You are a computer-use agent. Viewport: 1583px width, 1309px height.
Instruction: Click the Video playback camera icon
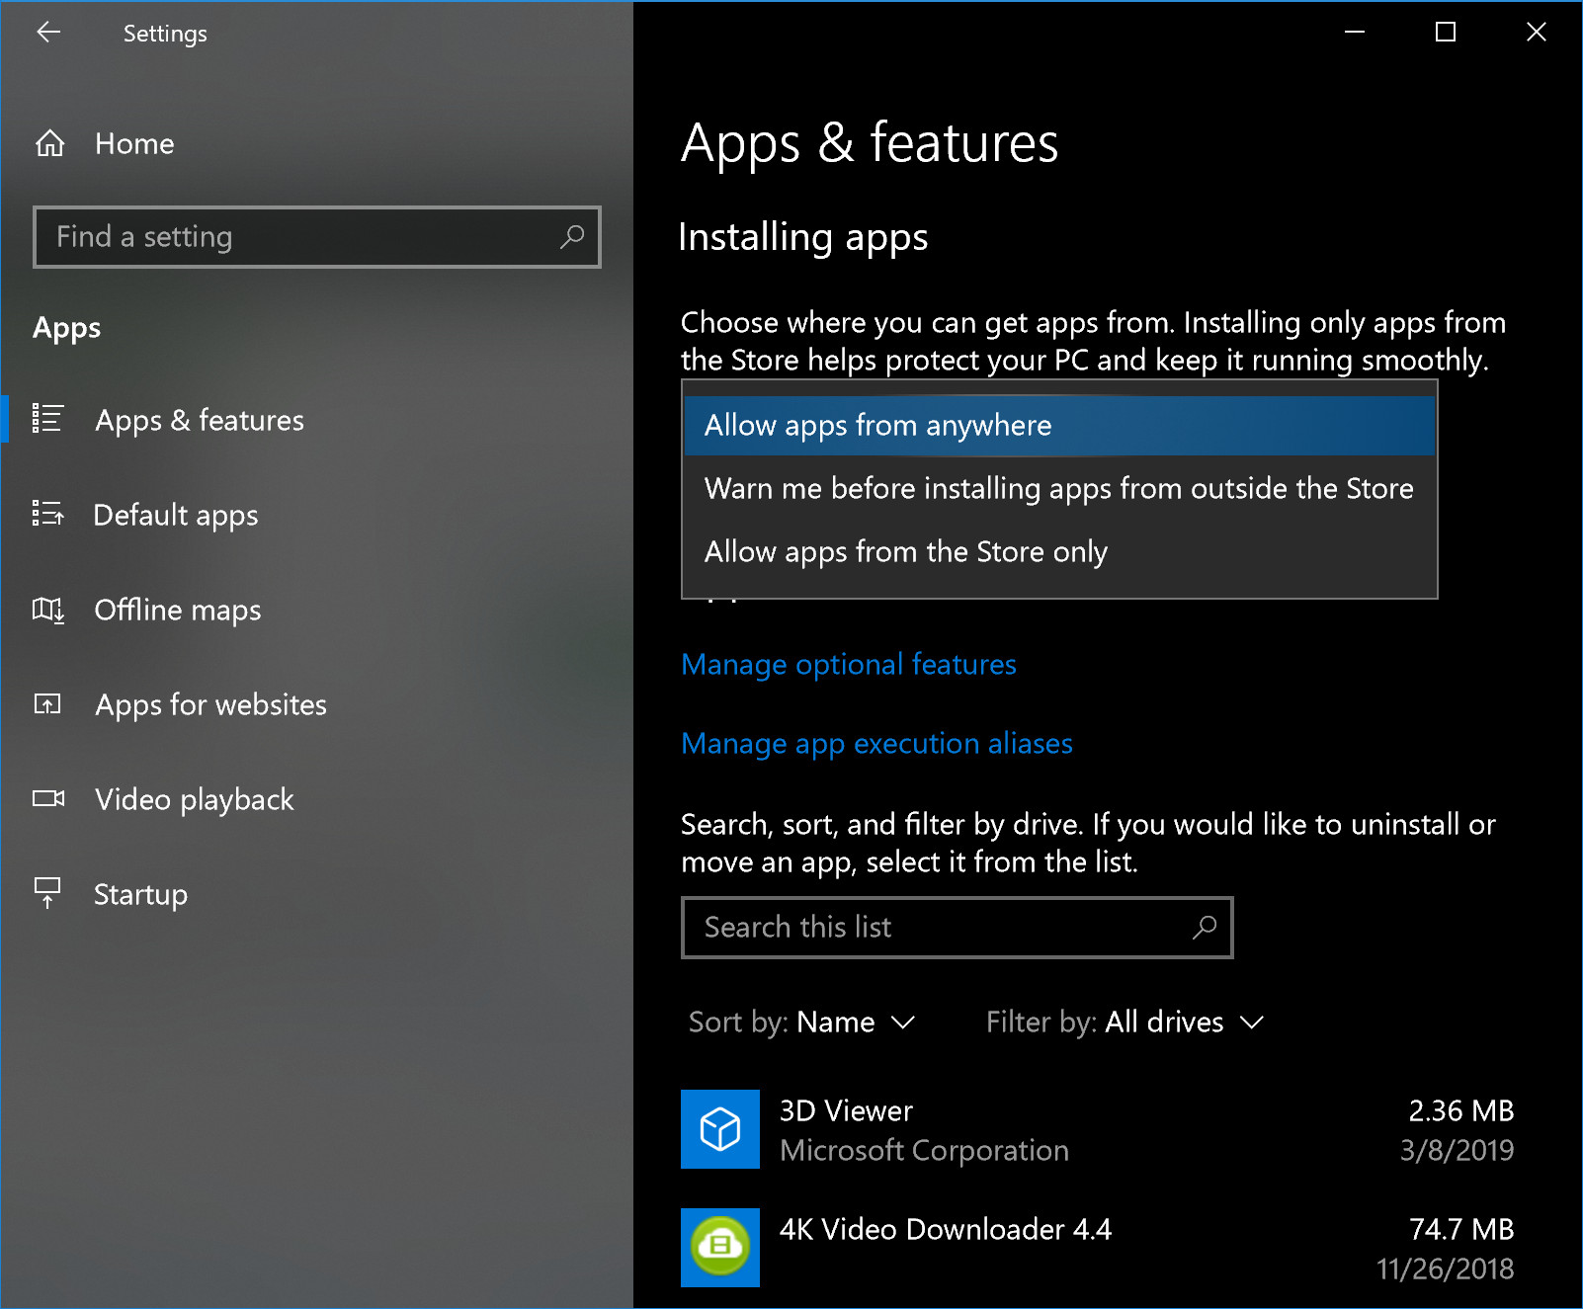[47, 798]
